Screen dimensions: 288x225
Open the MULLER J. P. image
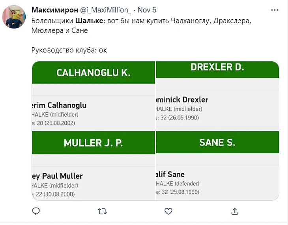click(94, 166)
